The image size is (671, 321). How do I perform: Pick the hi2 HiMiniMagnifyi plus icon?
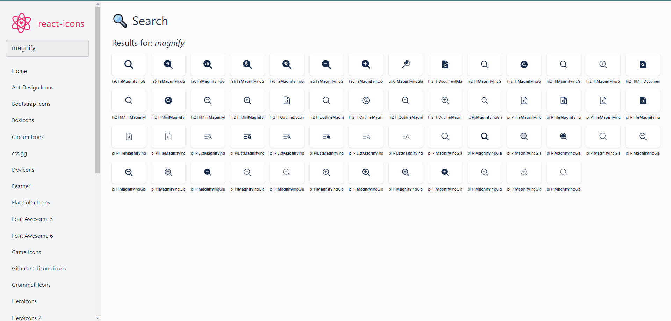[247, 100]
